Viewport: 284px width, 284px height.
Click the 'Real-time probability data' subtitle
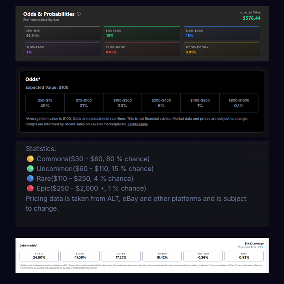41,20
